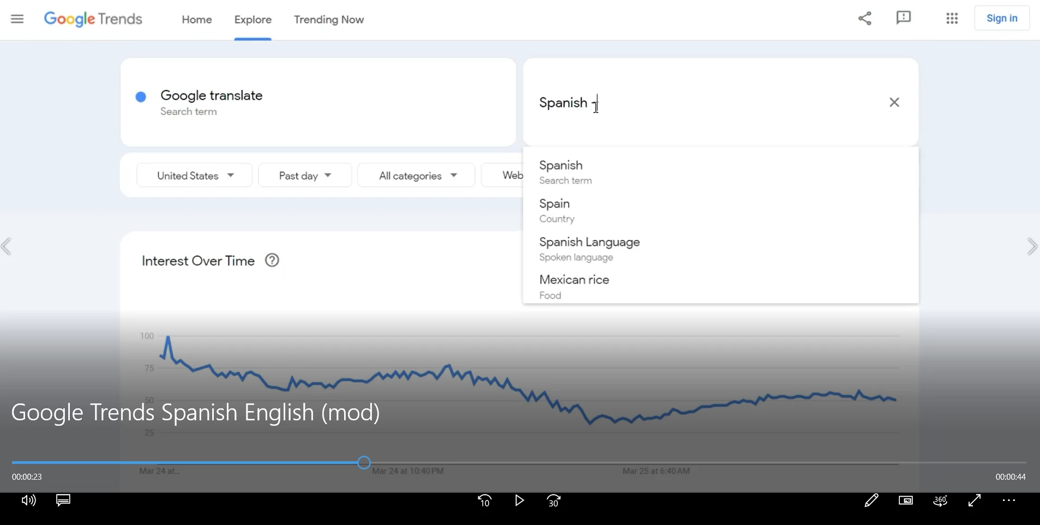Open the Trending Now tab
The width and height of the screenshot is (1040, 525).
tap(329, 20)
